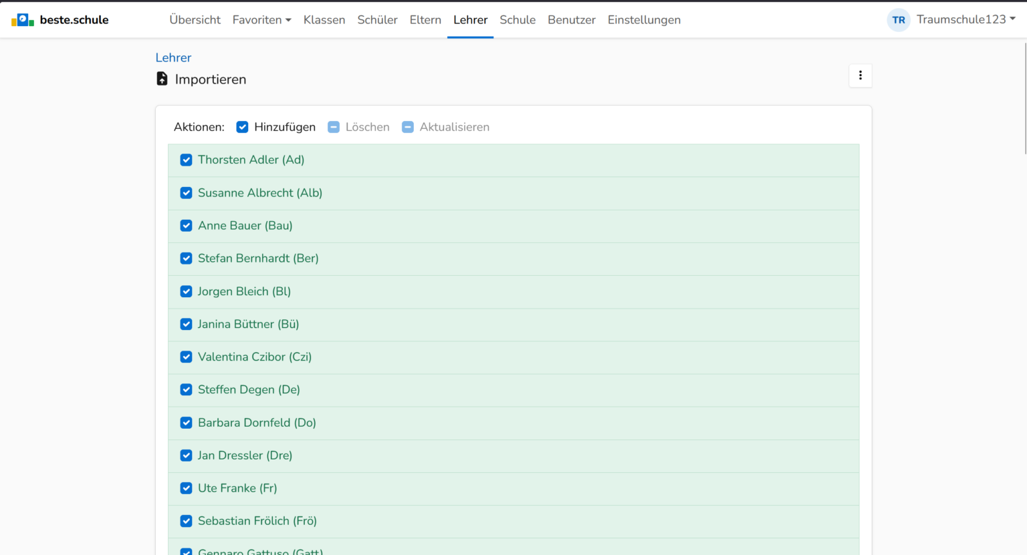The image size is (1027, 555).
Task: Uncheck Thorsten Adler (Ad)
Action: pos(187,160)
